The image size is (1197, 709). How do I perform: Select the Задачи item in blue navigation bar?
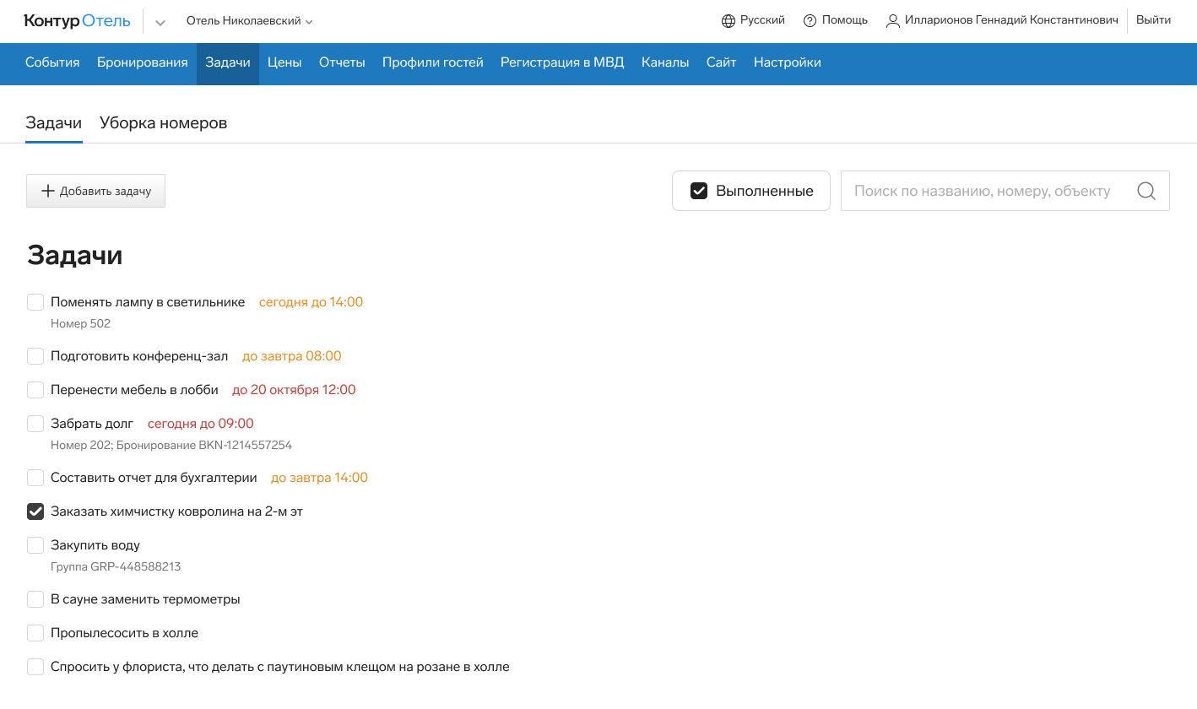coord(228,62)
